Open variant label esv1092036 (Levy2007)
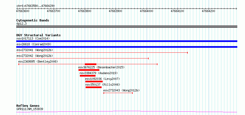Image resolution: width=245 pixels, height=115 pixels. click(x=102, y=79)
